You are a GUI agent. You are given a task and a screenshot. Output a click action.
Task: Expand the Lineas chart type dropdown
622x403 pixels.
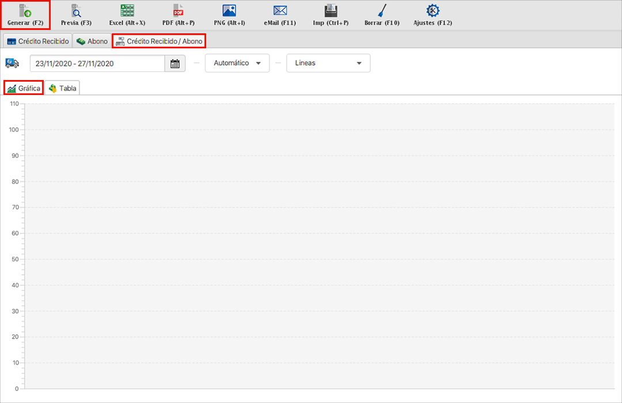[x=328, y=63]
